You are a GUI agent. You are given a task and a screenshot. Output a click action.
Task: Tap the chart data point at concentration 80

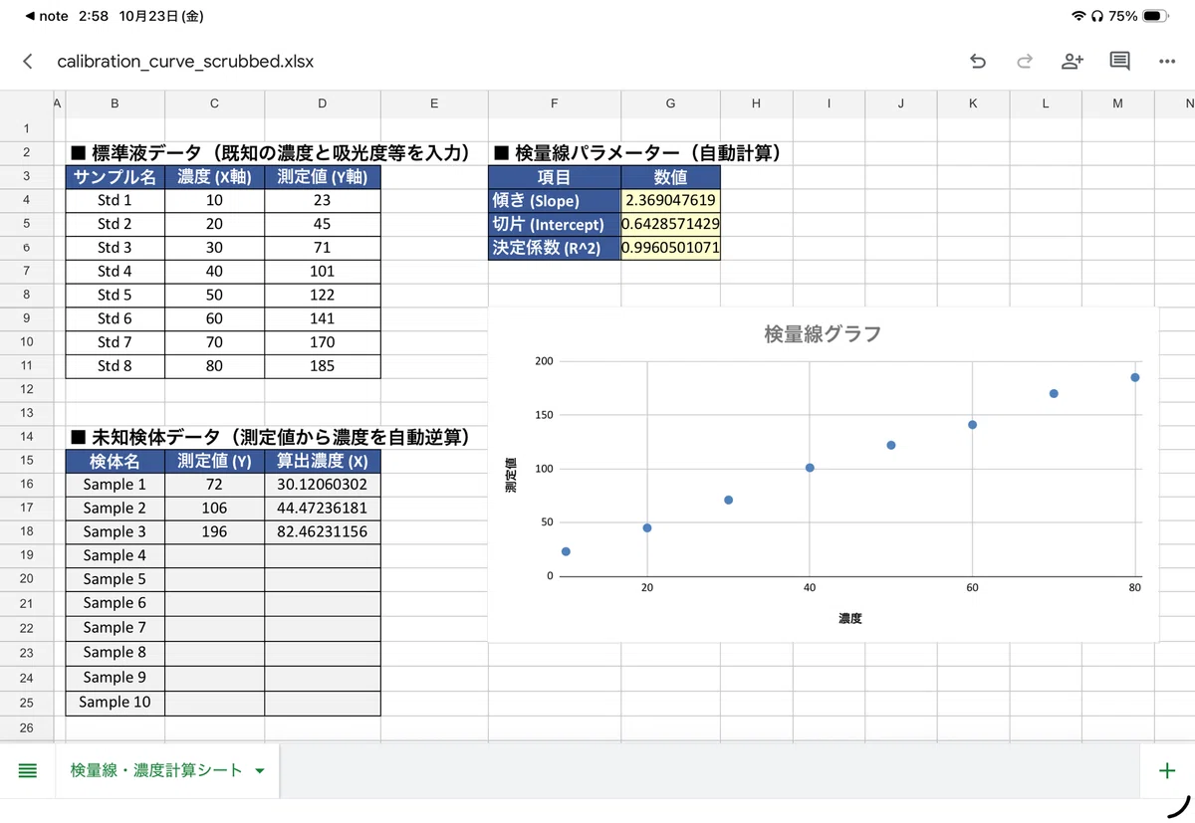point(1134,377)
